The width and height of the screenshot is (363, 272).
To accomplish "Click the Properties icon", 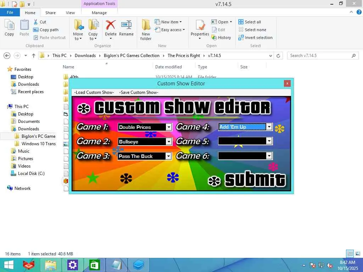I will coord(200,25).
